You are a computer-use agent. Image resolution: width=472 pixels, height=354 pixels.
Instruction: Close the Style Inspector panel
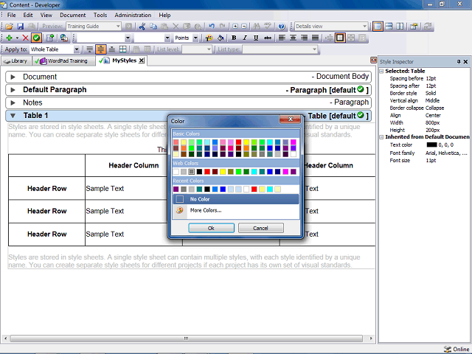click(x=465, y=62)
